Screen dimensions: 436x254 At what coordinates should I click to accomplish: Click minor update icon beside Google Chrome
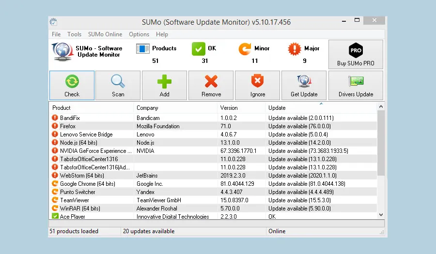pyautogui.click(x=55, y=183)
